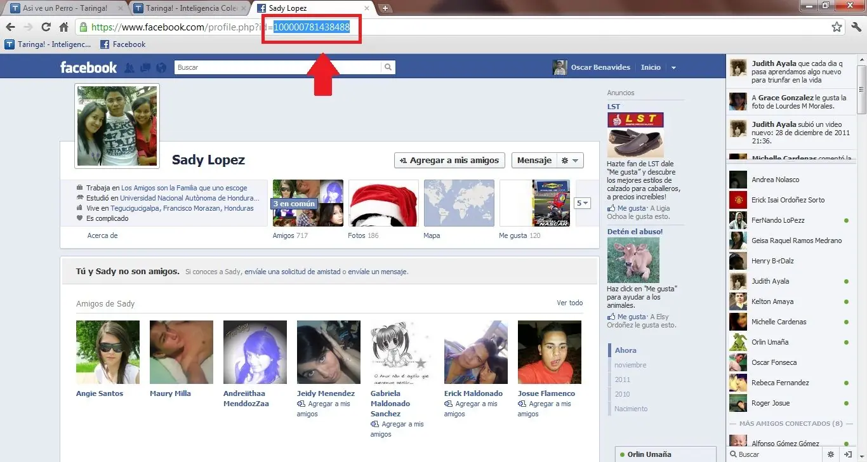Click the address bar URL field

tap(453, 27)
